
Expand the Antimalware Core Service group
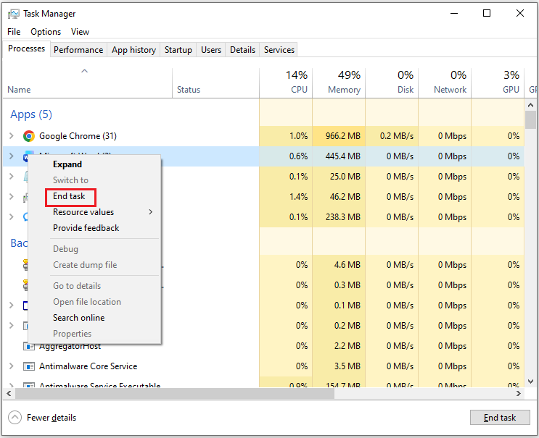point(12,366)
